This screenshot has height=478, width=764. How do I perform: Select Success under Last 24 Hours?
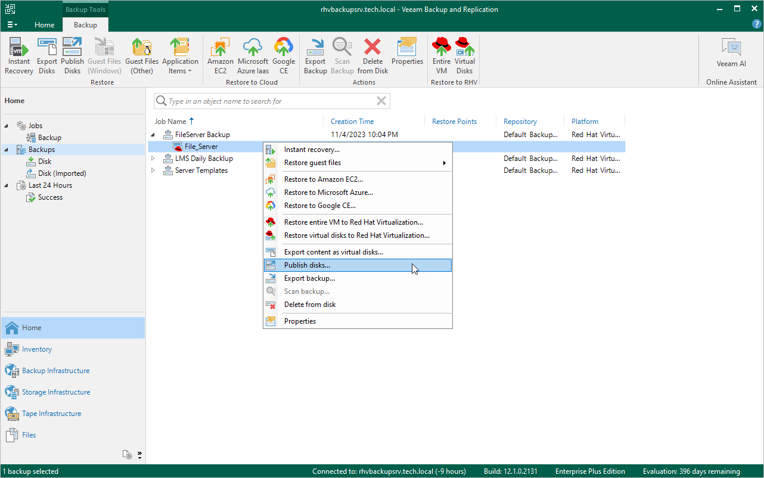(x=50, y=197)
